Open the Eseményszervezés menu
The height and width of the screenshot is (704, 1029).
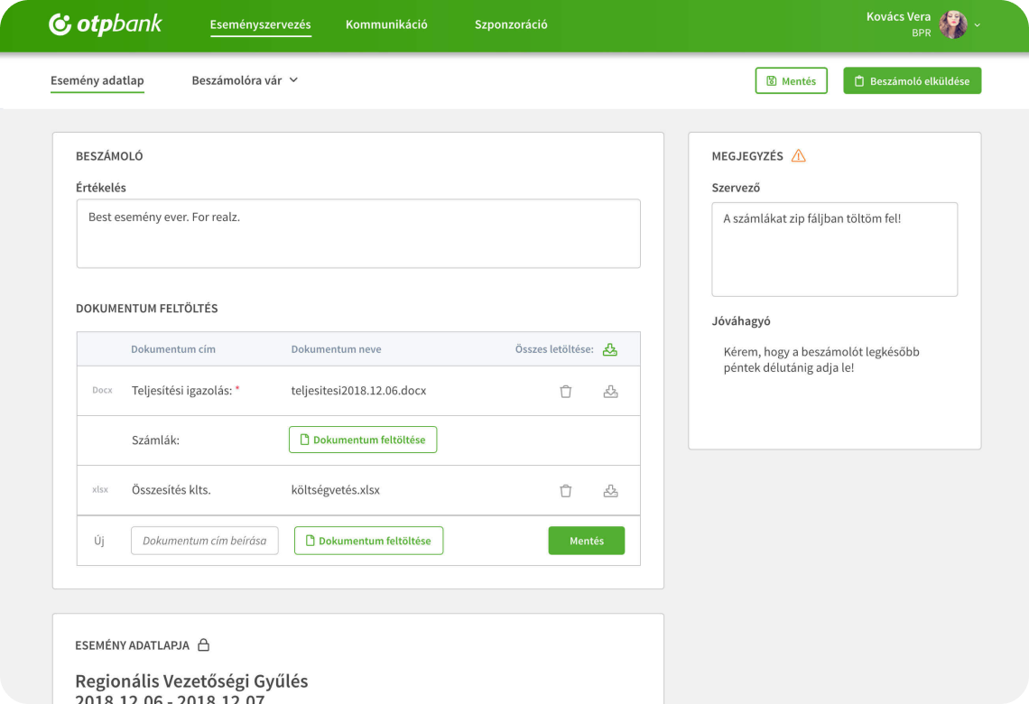click(x=261, y=24)
